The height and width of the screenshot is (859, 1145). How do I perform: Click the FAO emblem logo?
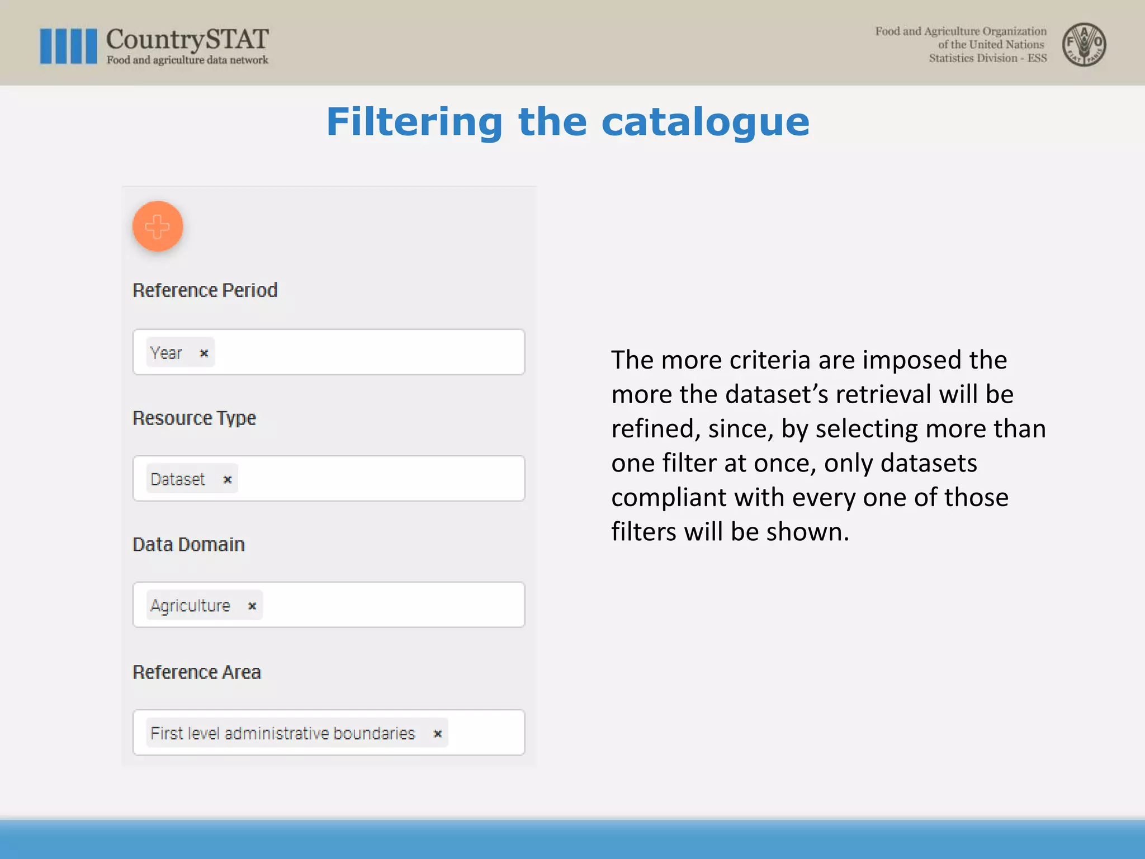point(1084,44)
